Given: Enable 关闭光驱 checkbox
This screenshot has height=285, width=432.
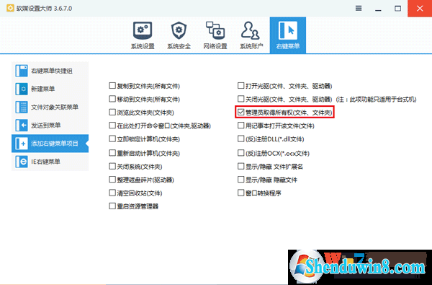Looking at the screenshot, I should [x=240, y=99].
